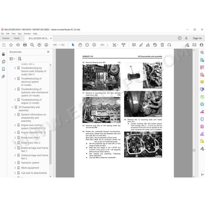
Task: Open the Sign document pen icon
Action: 148,45
